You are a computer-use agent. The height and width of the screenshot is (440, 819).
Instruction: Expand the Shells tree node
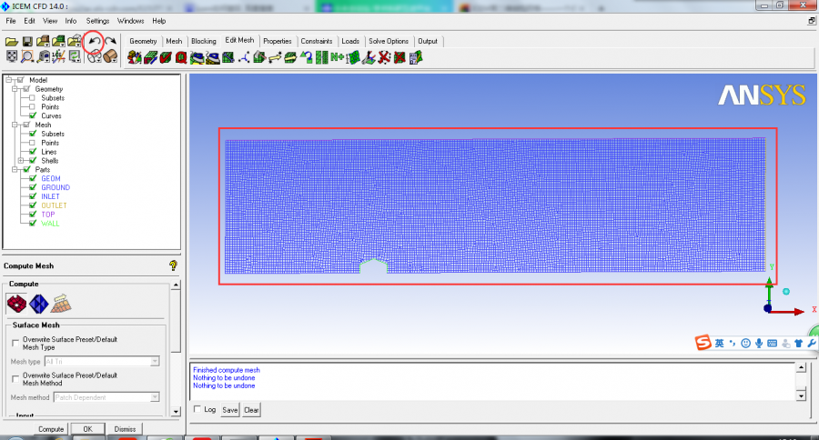point(20,161)
